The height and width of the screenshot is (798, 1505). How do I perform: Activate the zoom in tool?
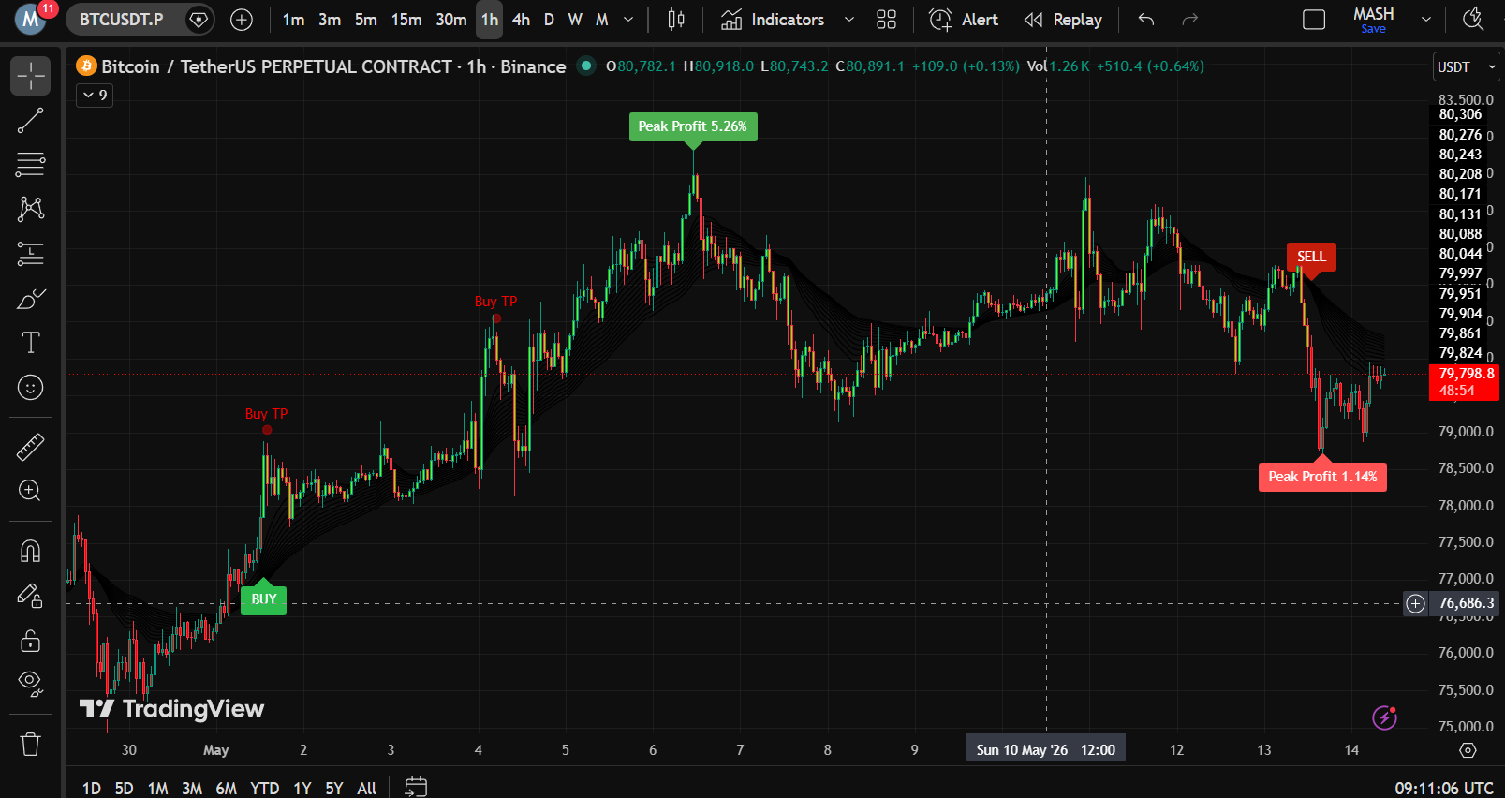point(30,490)
